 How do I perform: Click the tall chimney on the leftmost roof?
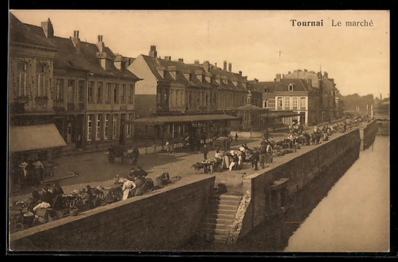(48, 28)
